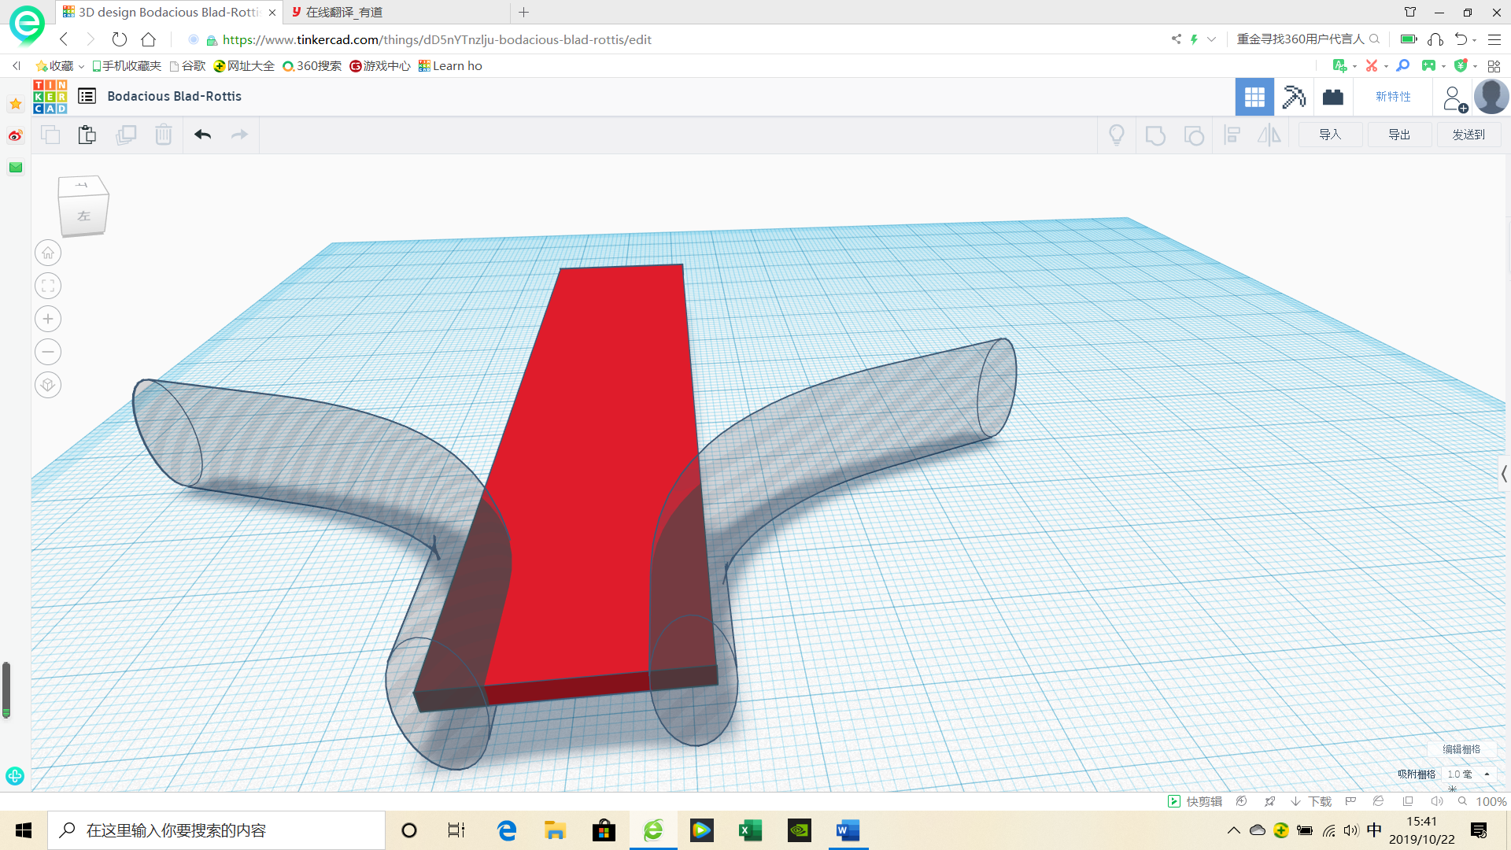Click the 编辑栅格 edit grid button

point(1461,749)
